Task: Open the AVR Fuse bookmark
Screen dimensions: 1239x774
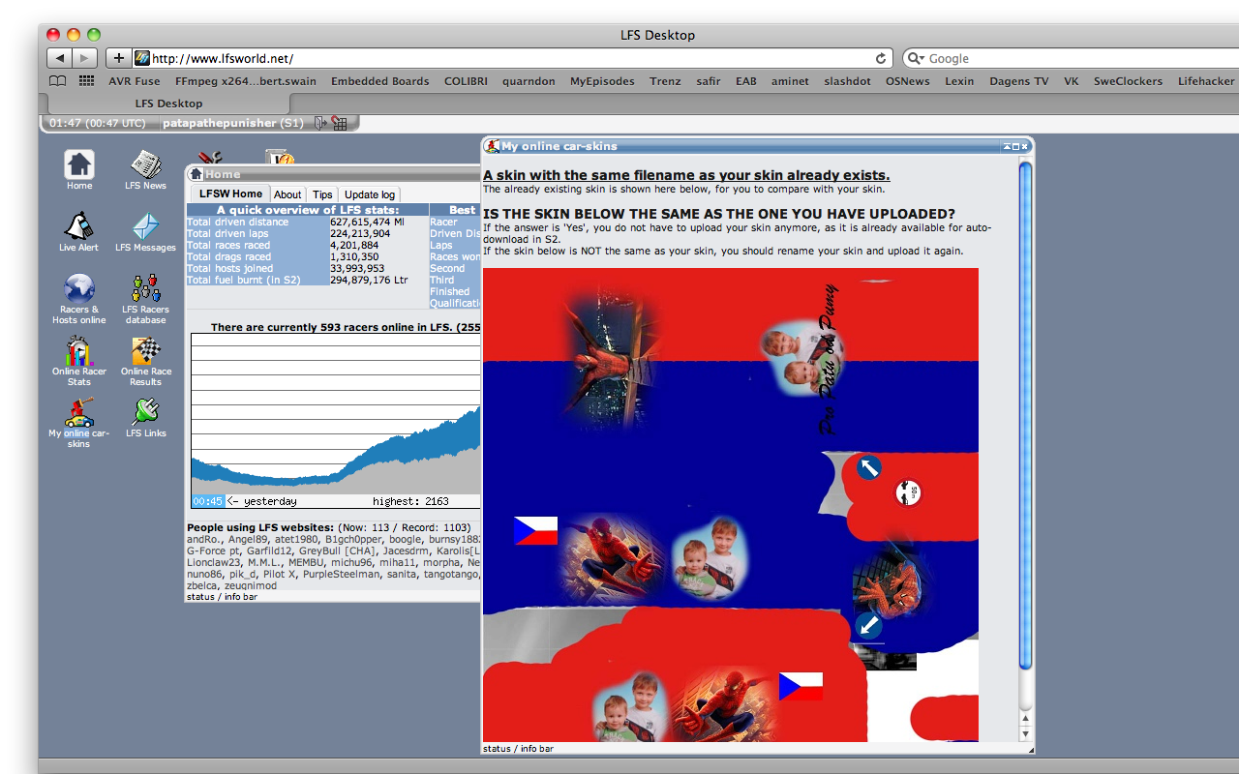Action: click(x=135, y=81)
